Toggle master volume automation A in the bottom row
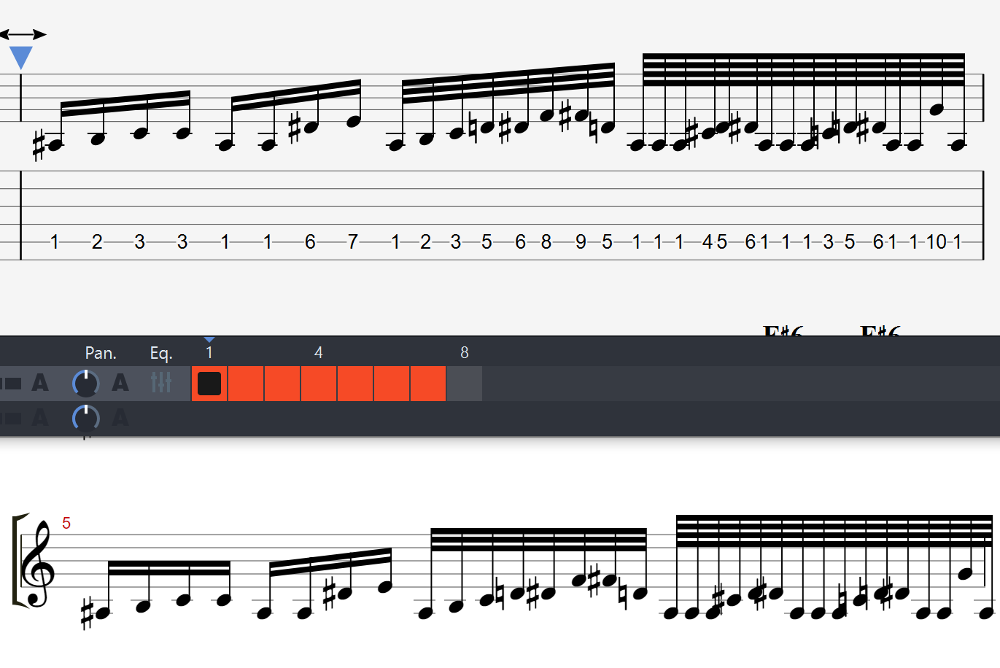This screenshot has width=1000, height=668. tap(40, 417)
